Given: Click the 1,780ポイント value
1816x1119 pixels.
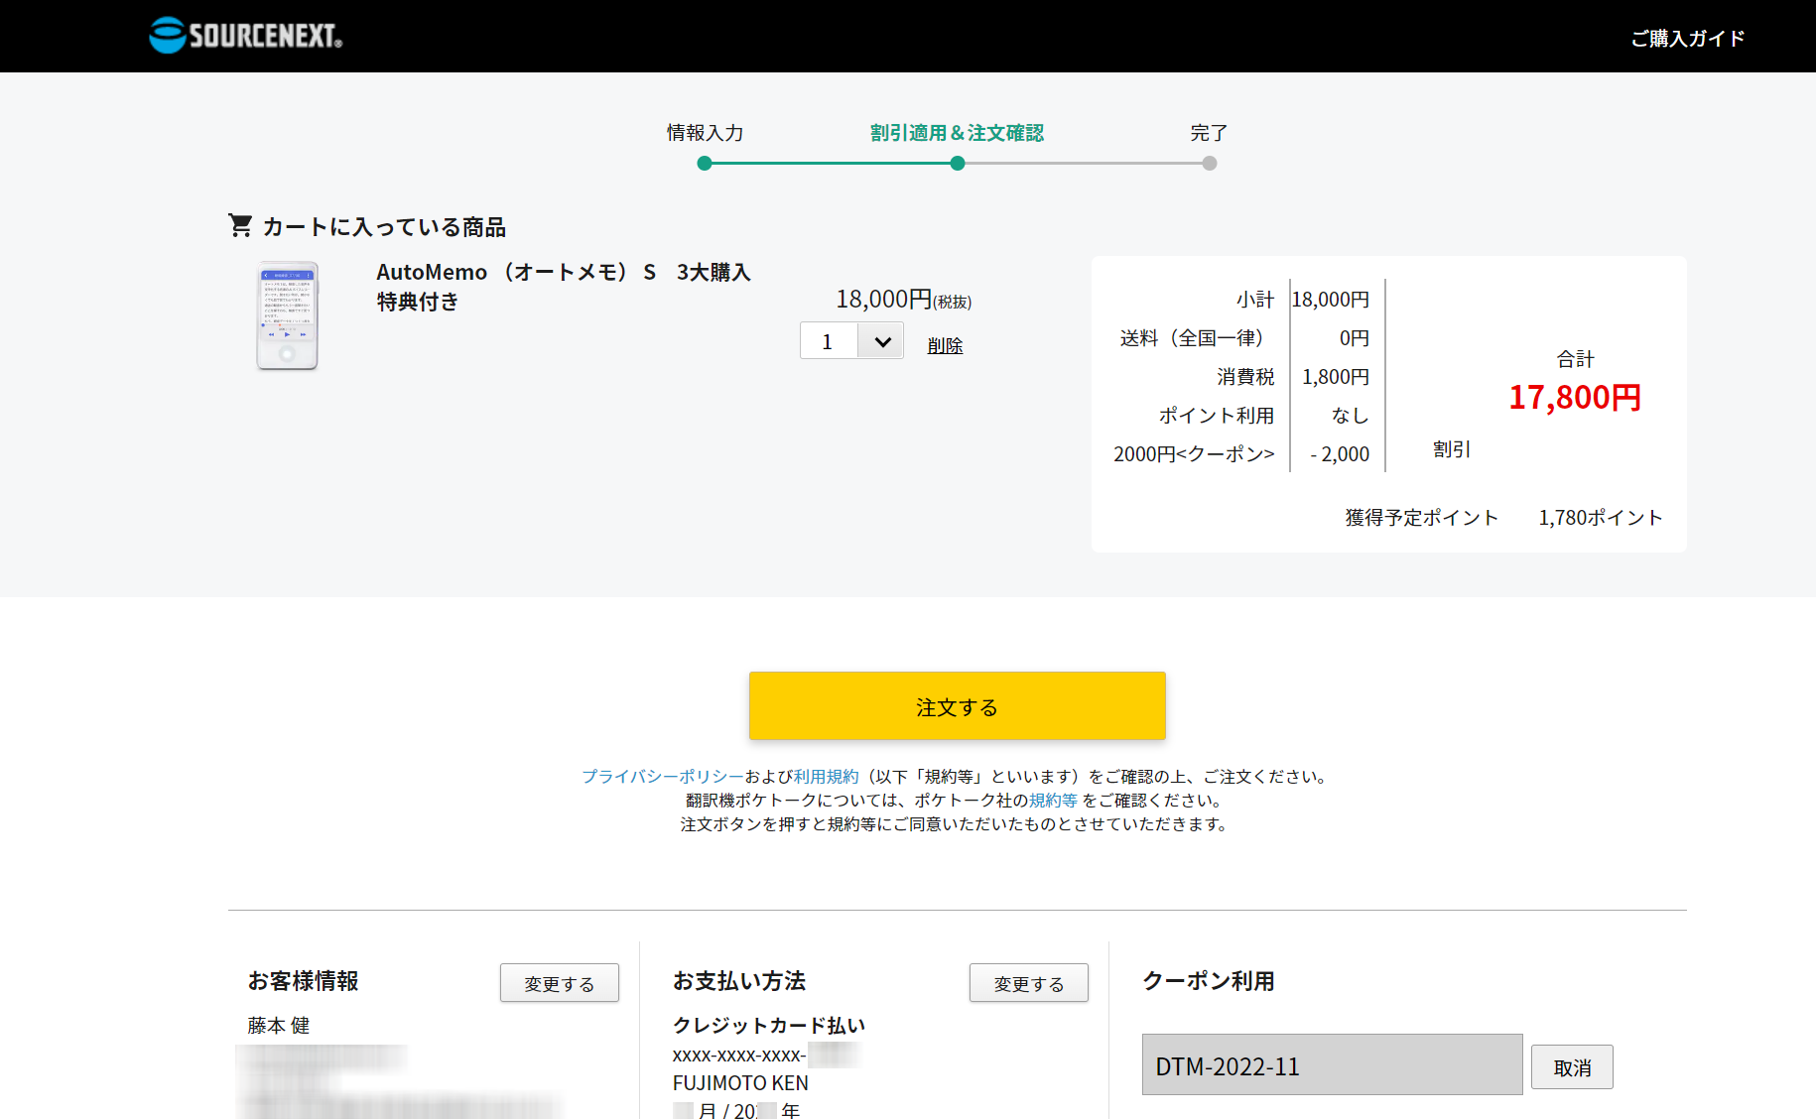Looking at the screenshot, I should pyautogui.click(x=1601, y=517).
